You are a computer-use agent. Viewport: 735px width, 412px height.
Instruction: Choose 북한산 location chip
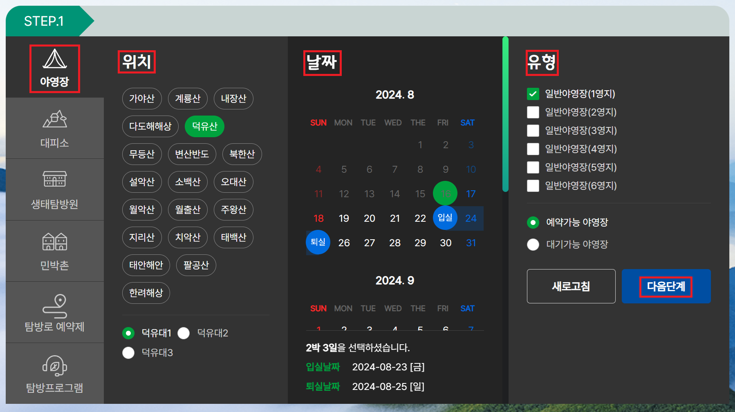pyautogui.click(x=242, y=154)
